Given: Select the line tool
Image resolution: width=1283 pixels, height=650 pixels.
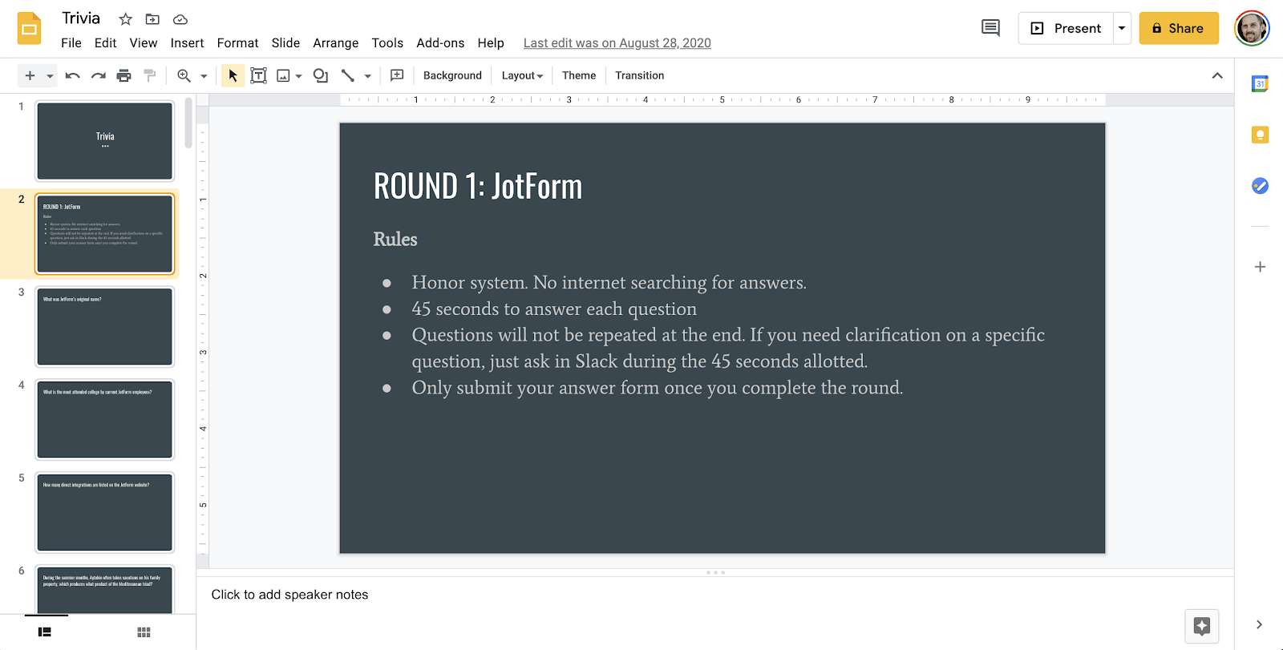Looking at the screenshot, I should coord(347,75).
